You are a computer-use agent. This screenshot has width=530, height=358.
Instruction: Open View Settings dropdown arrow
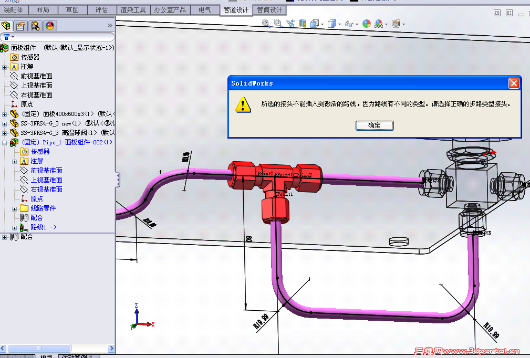tap(403, 24)
